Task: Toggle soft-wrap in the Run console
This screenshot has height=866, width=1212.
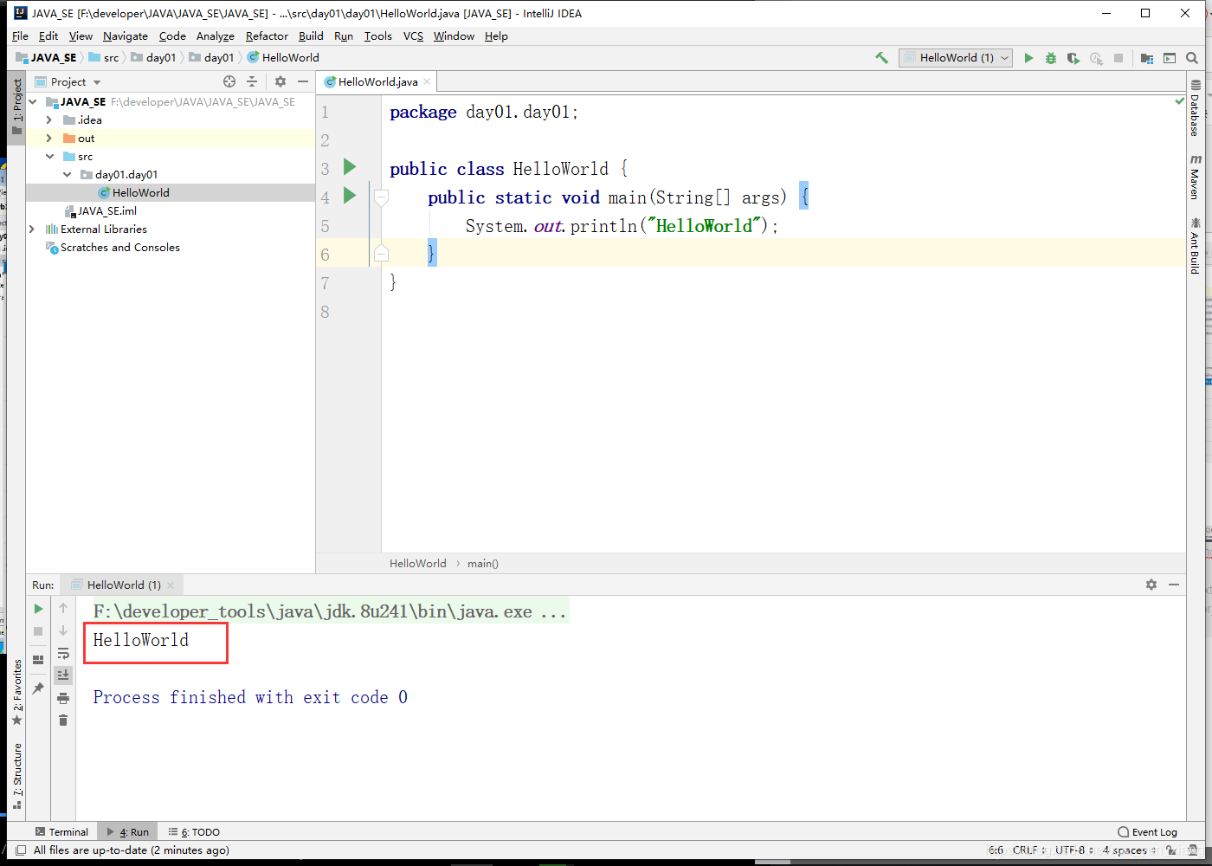Action: click(x=63, y=653)
